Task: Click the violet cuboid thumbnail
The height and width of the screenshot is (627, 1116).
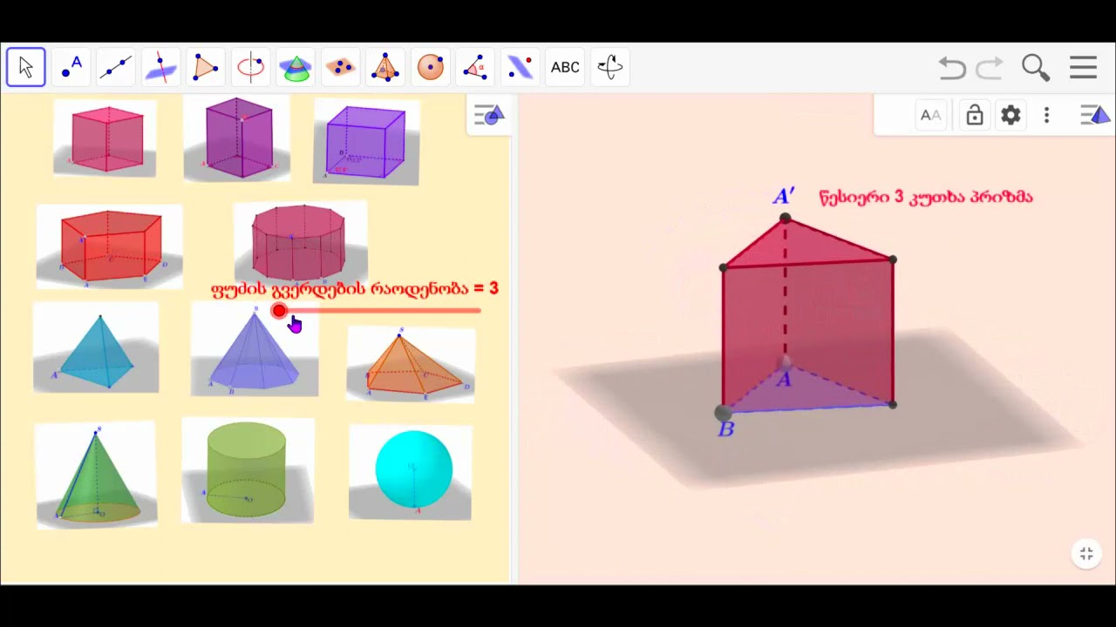Action: click(x=366, y=141)
